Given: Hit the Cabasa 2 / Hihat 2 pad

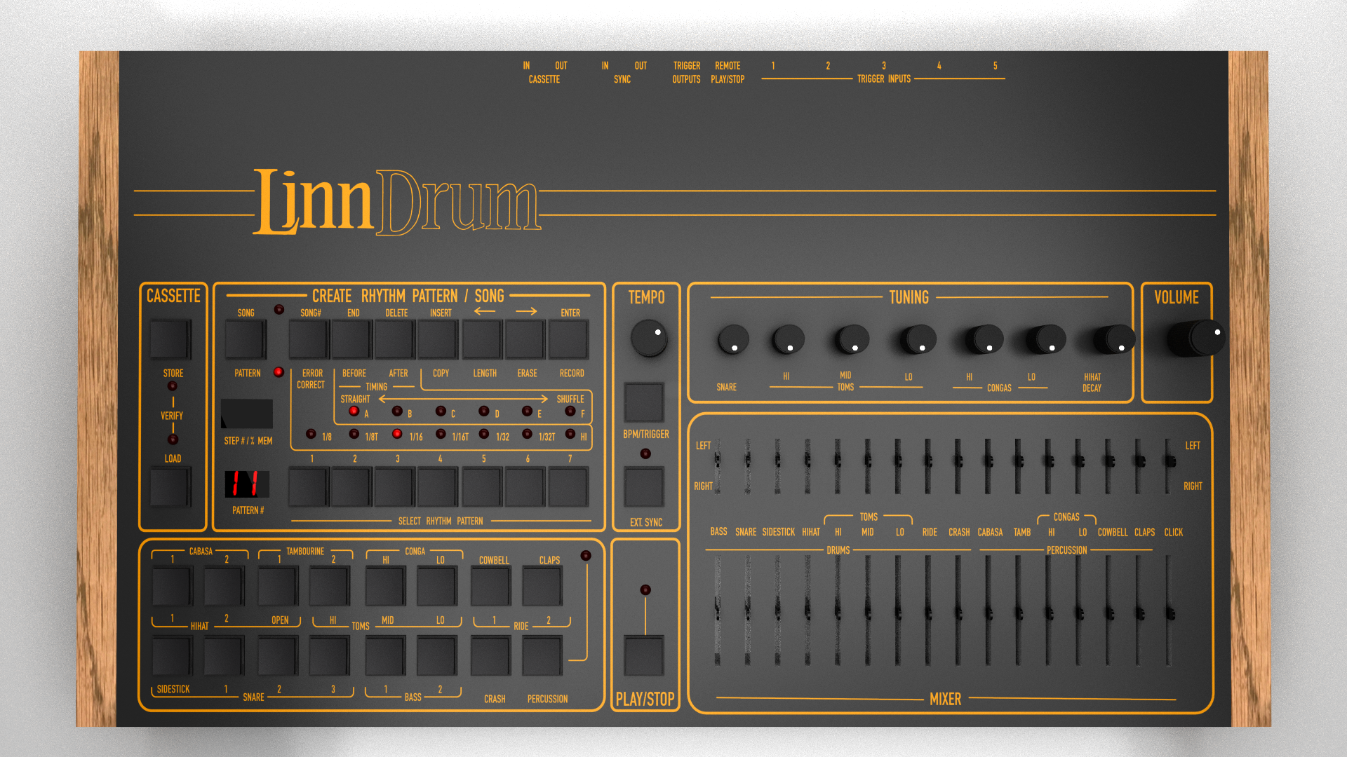Looking at the screenshot, I should [x=223, y=587].
